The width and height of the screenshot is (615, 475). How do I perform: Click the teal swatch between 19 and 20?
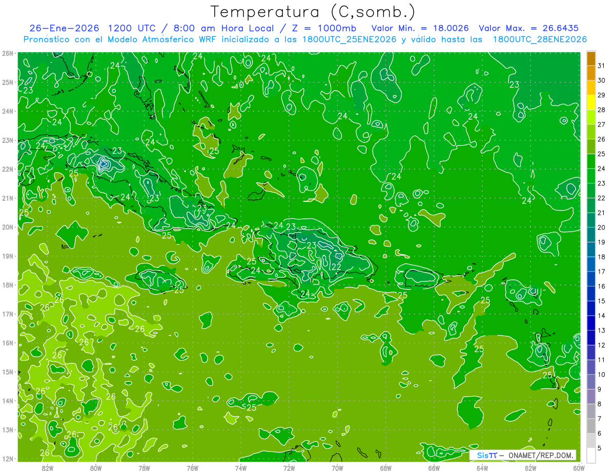(591, 235)
